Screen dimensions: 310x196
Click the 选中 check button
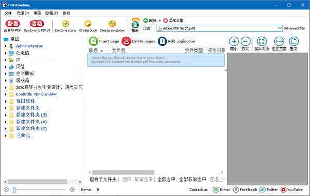pyautogui.click(x=127, y=179)
